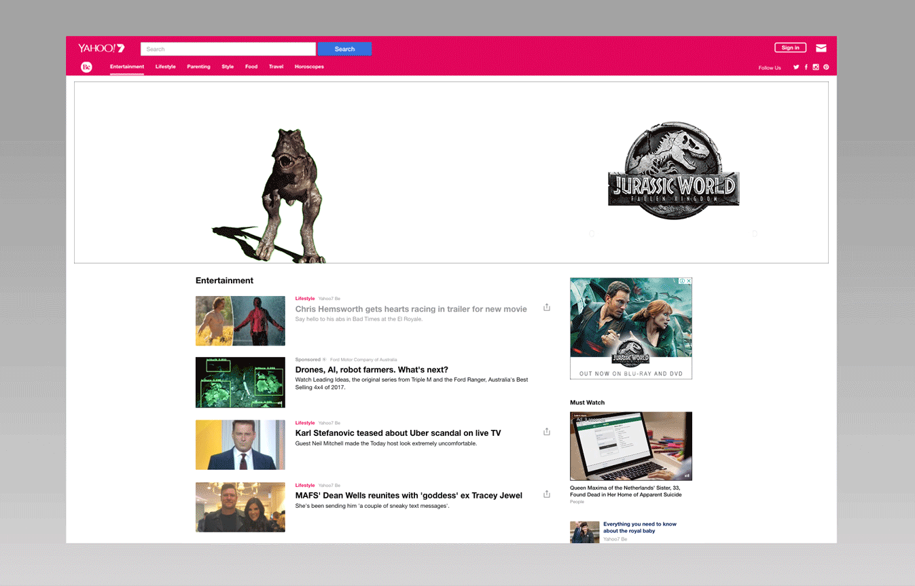Open the ad info icon on Blu-ray ad
The width and height of the screenshot is (915, 586).
[683, 280]
